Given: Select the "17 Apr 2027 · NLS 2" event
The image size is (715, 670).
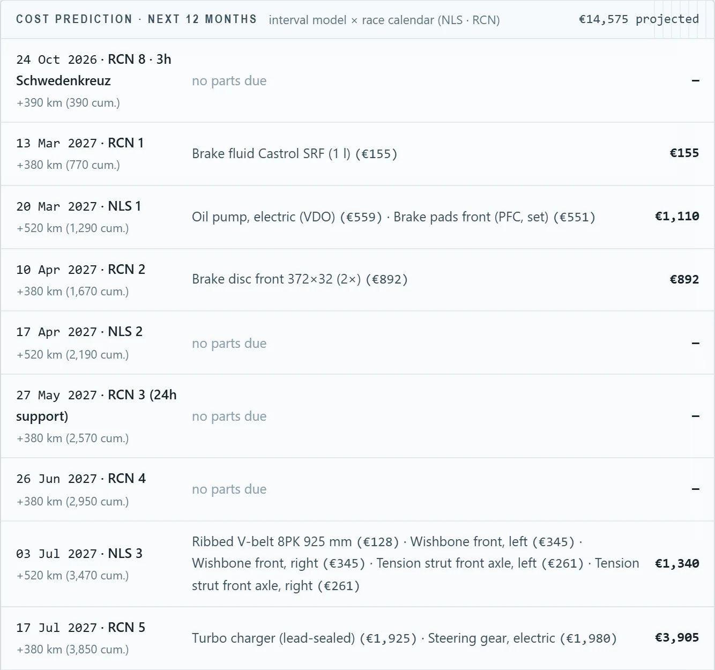Looking at the screenshot, I should (79, 332).
